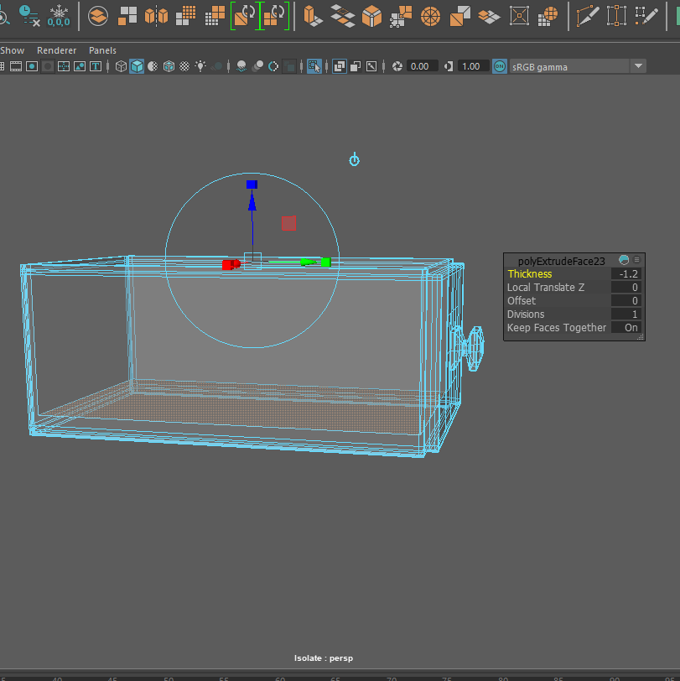Toggle smooth shade all cube button
Image resolution: width=680 pixels, height=681 pixels.
(x=136, y=66)
